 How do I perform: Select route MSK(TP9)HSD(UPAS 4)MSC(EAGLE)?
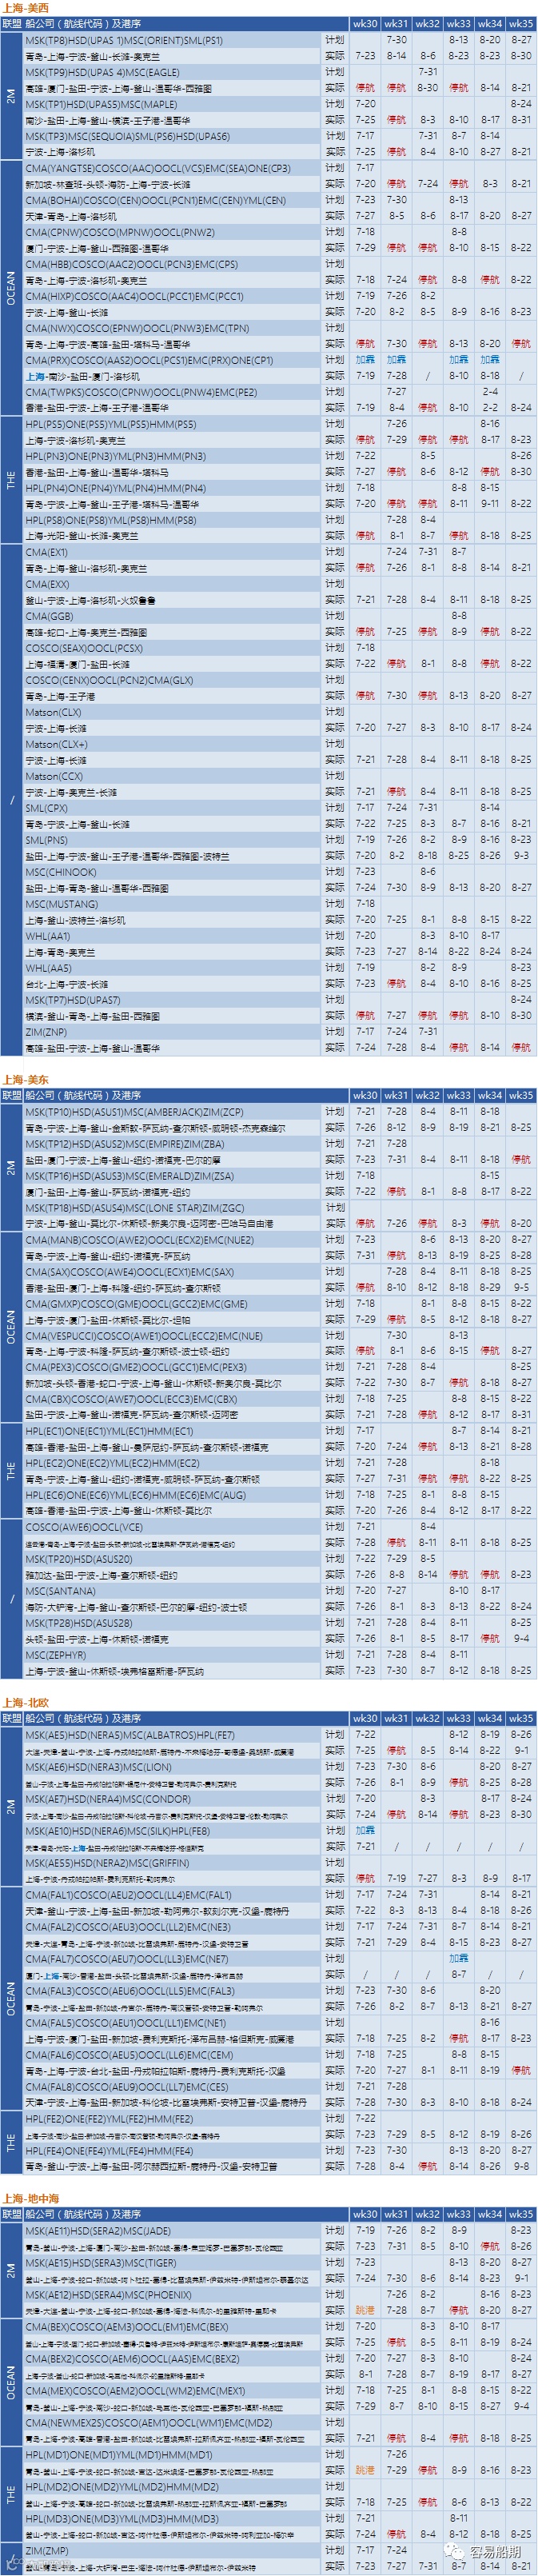[x=102, y=73]
